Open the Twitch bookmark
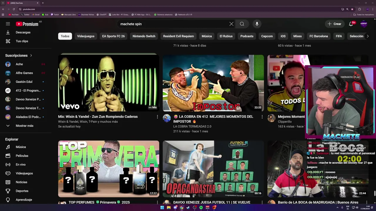Image resolution: width=376 pixels, height=211 pixels. click(55, 14)
